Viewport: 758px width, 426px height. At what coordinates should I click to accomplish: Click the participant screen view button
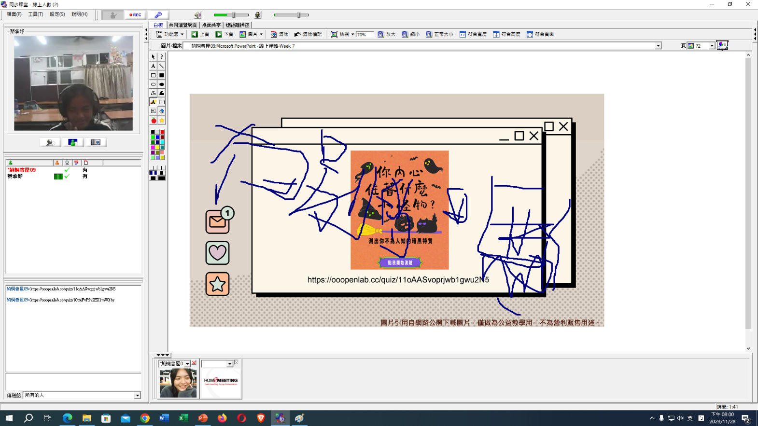click(x=72, y=142)
